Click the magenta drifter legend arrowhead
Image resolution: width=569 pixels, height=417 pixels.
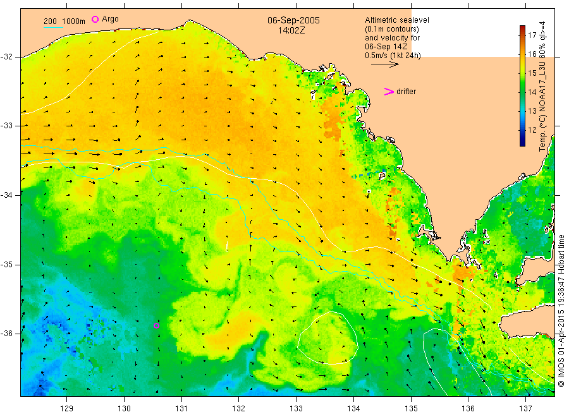coord(389,92)
